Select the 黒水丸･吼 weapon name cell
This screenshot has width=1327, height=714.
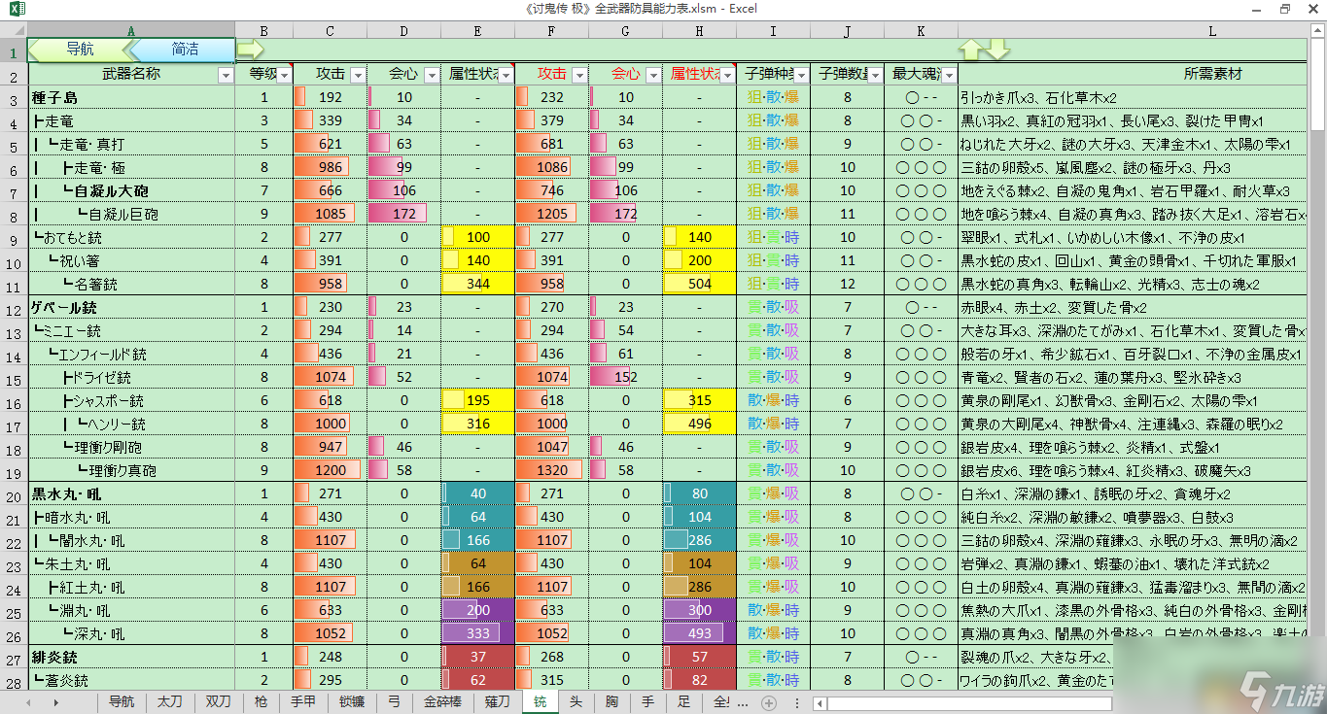pyautogui.click(x=131, y=494)
